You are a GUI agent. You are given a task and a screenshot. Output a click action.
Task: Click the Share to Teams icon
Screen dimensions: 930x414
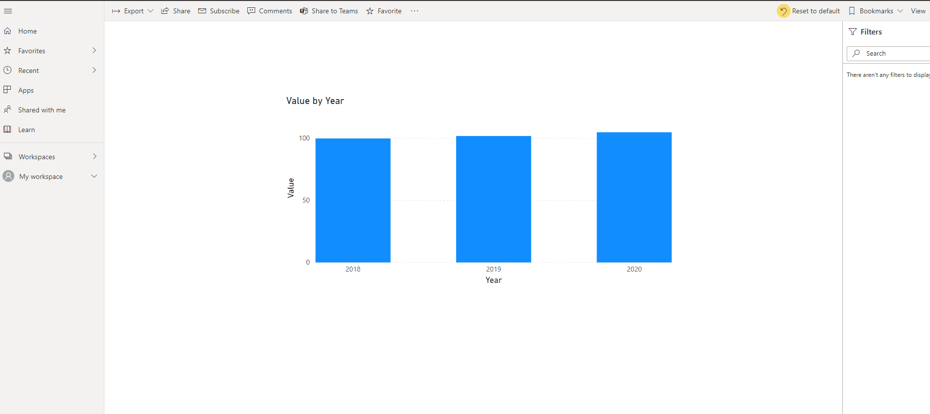click(304, 11)
